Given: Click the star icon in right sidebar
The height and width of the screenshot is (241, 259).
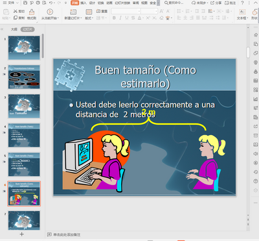Looking at the screenshot, I should coord(256,34).
